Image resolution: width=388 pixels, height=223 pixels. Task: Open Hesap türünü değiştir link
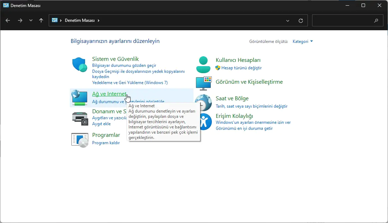[x=241, y=68]
